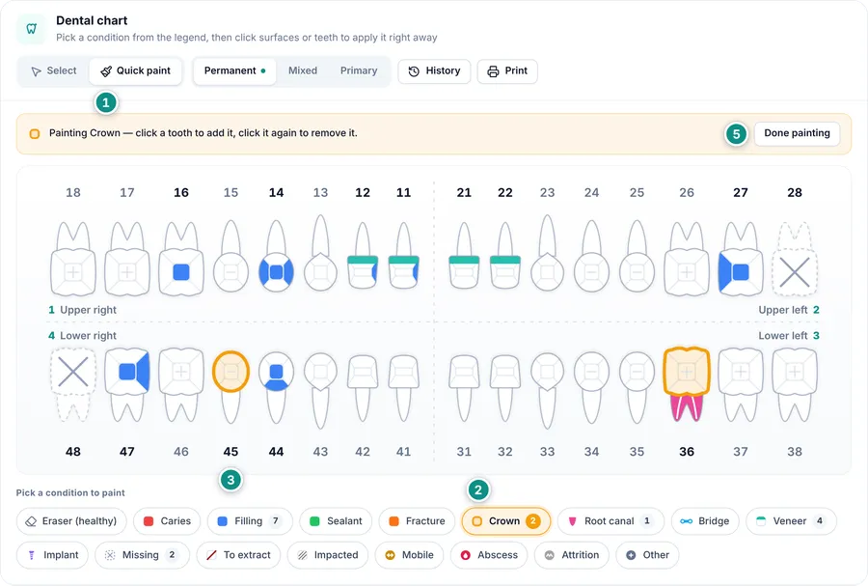The width and height of the screenshot is (868, 586).
Task: Paint crown on tooth 38
Action: 795,384
